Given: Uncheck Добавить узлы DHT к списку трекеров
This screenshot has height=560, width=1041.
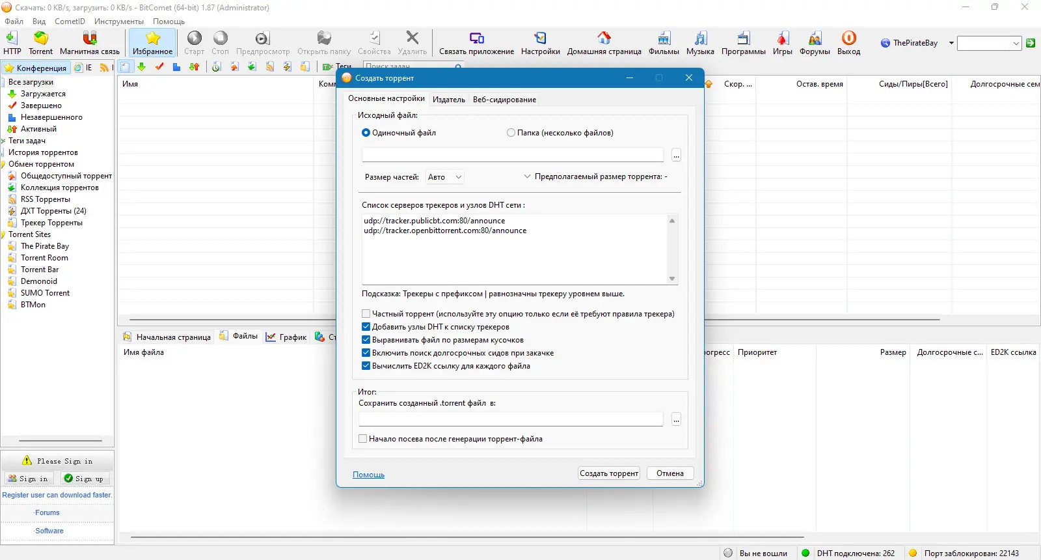Looking at the screenshot, I should point(366,327).
